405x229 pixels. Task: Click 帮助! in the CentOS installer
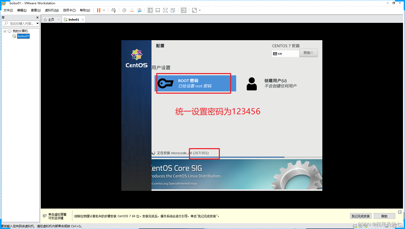[x=308, y=53]
